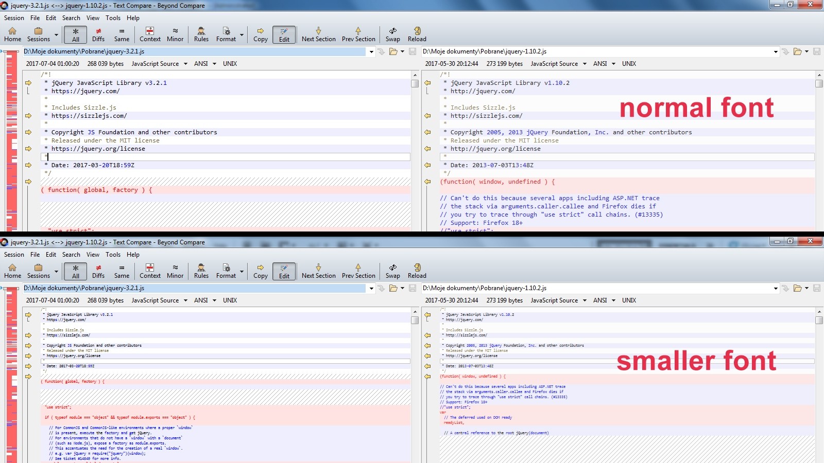Toggle Same filter in lower window
The image size is (824, 463).
(122, 271)
